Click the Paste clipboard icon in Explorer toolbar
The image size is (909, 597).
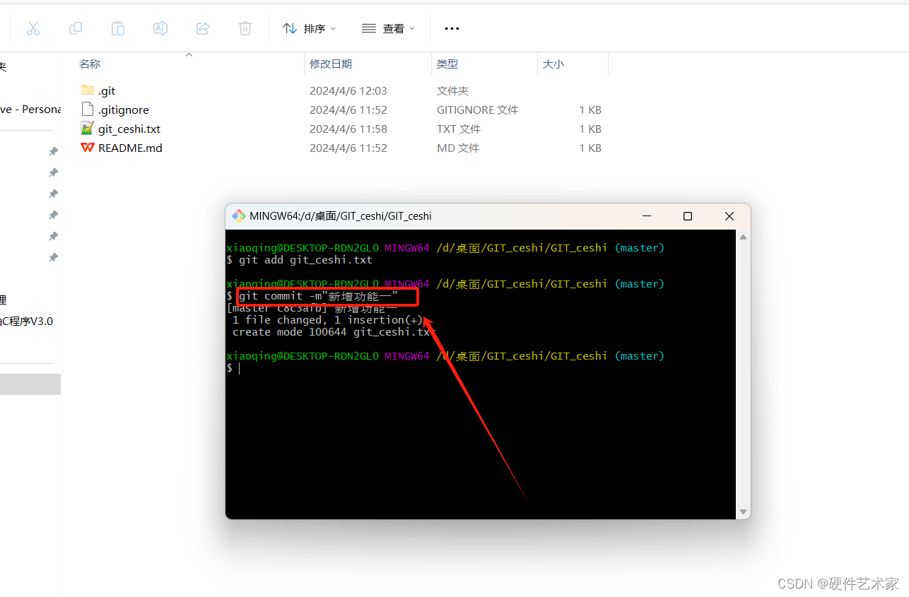118,28
